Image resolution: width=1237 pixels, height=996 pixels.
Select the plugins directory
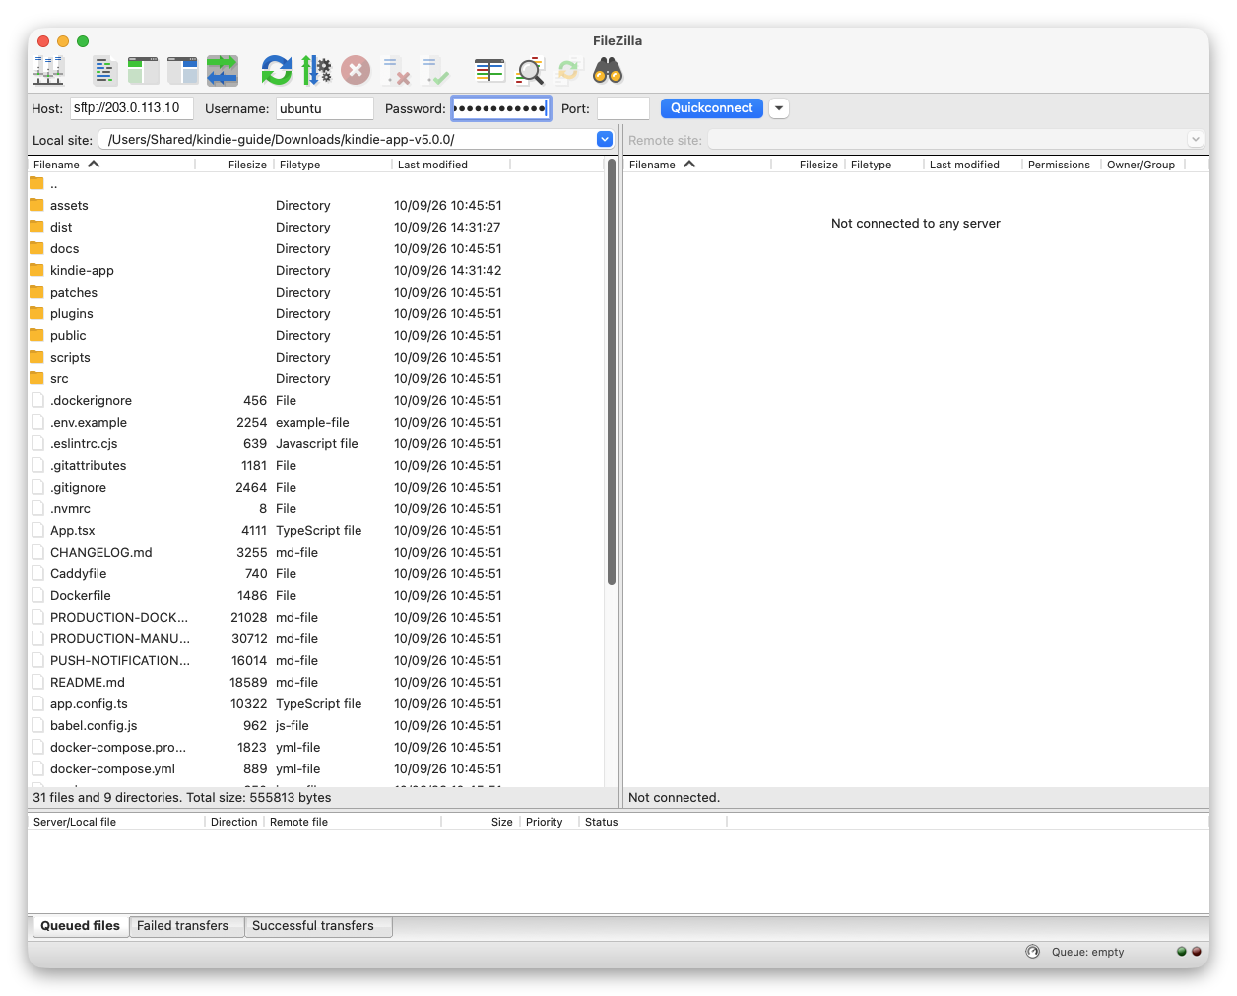[315, 313]
